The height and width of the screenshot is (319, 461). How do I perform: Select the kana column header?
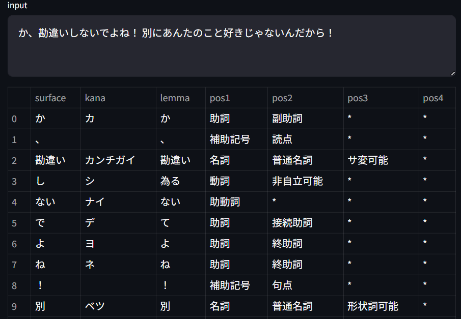[x=119, y=98]
